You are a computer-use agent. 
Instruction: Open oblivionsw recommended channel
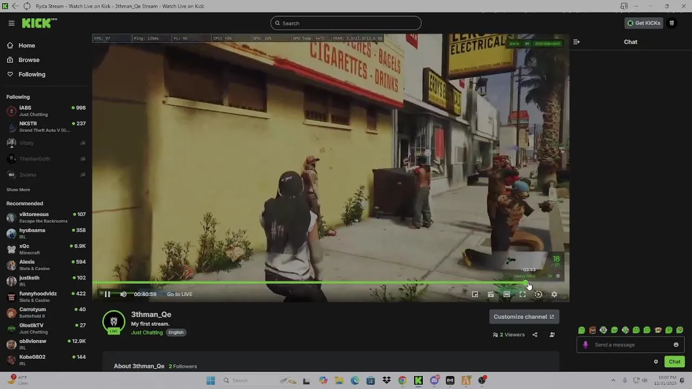pyautogui.click(x=46, y=344)
